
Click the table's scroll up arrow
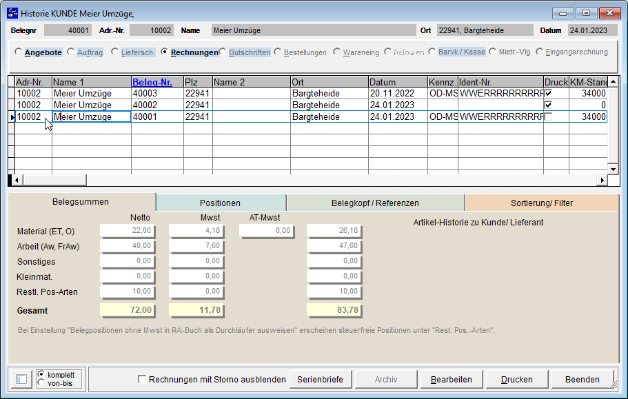coord(613,81)
